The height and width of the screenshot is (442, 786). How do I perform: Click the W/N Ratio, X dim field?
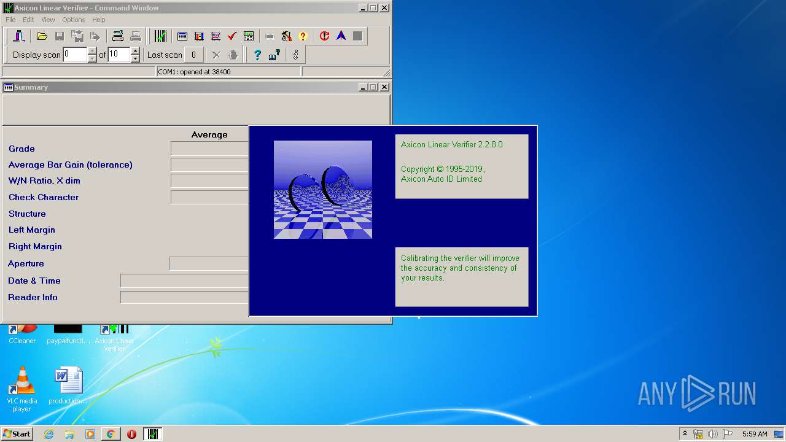pyautogui.click(x=209, y=180)
